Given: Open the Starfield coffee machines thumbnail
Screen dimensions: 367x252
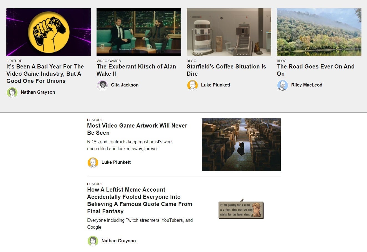Looking at the screenshot, I should pos(229,32).
